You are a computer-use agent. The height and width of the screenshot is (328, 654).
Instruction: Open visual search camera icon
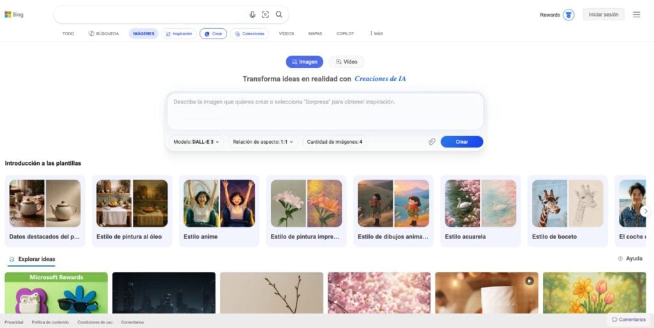click(266, 15)
